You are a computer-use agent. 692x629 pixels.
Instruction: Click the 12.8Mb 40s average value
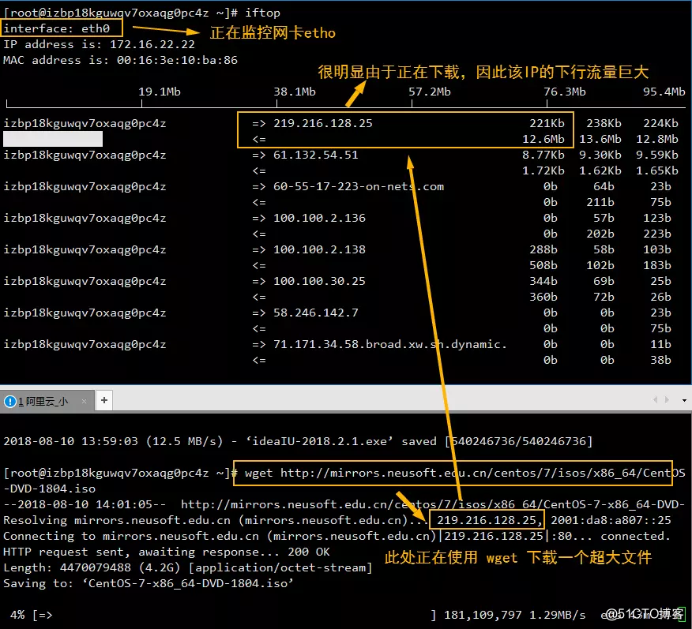(656, 139)
